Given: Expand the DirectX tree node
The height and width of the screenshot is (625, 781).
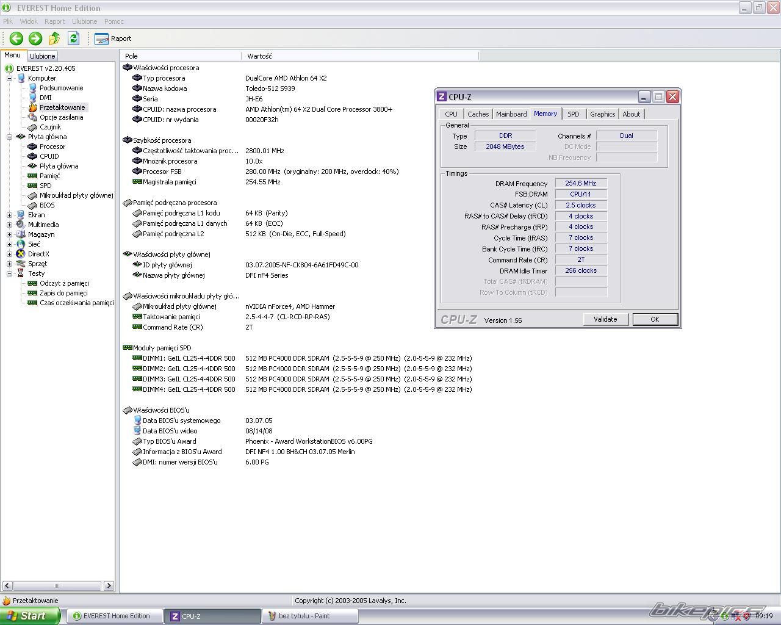Looking at the screenshot, I should click(9, 254).
